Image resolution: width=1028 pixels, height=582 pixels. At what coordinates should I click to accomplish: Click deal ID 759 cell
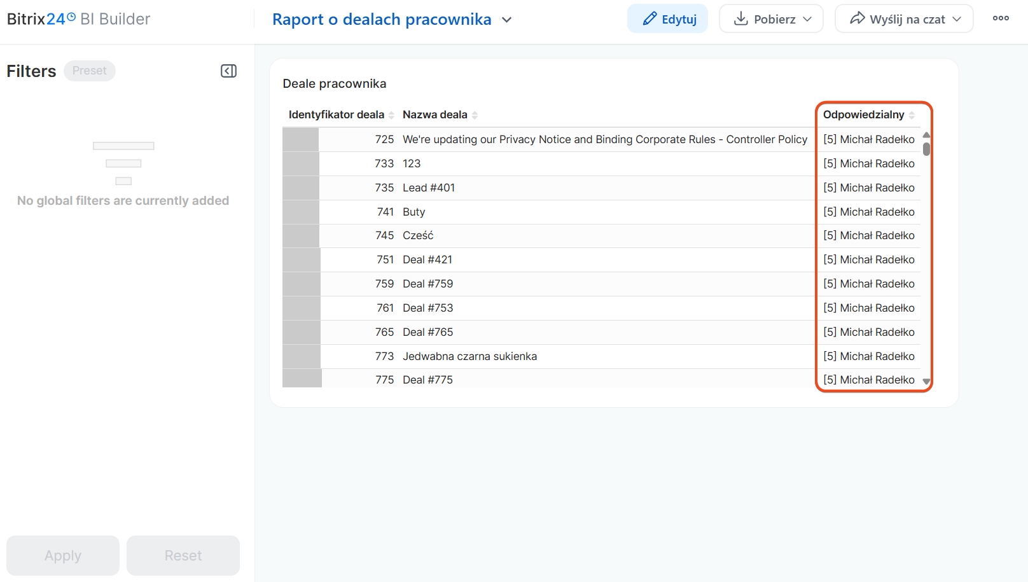[x=384, y=284]
